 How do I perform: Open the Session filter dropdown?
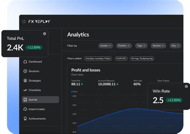click(158, 46)
